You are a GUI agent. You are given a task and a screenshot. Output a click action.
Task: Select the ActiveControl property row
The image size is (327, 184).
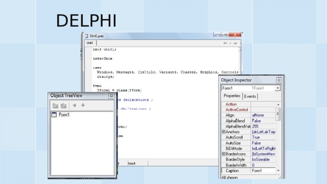[249, 109]
